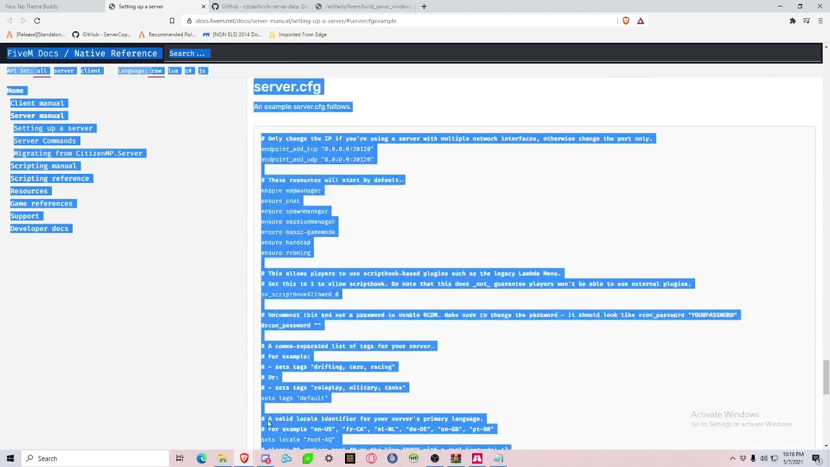Screen dimensions: 830x467
Task: Switch to New Tab Theme Buddy tab
Action: pyautogui.click(x=52, y=6)
